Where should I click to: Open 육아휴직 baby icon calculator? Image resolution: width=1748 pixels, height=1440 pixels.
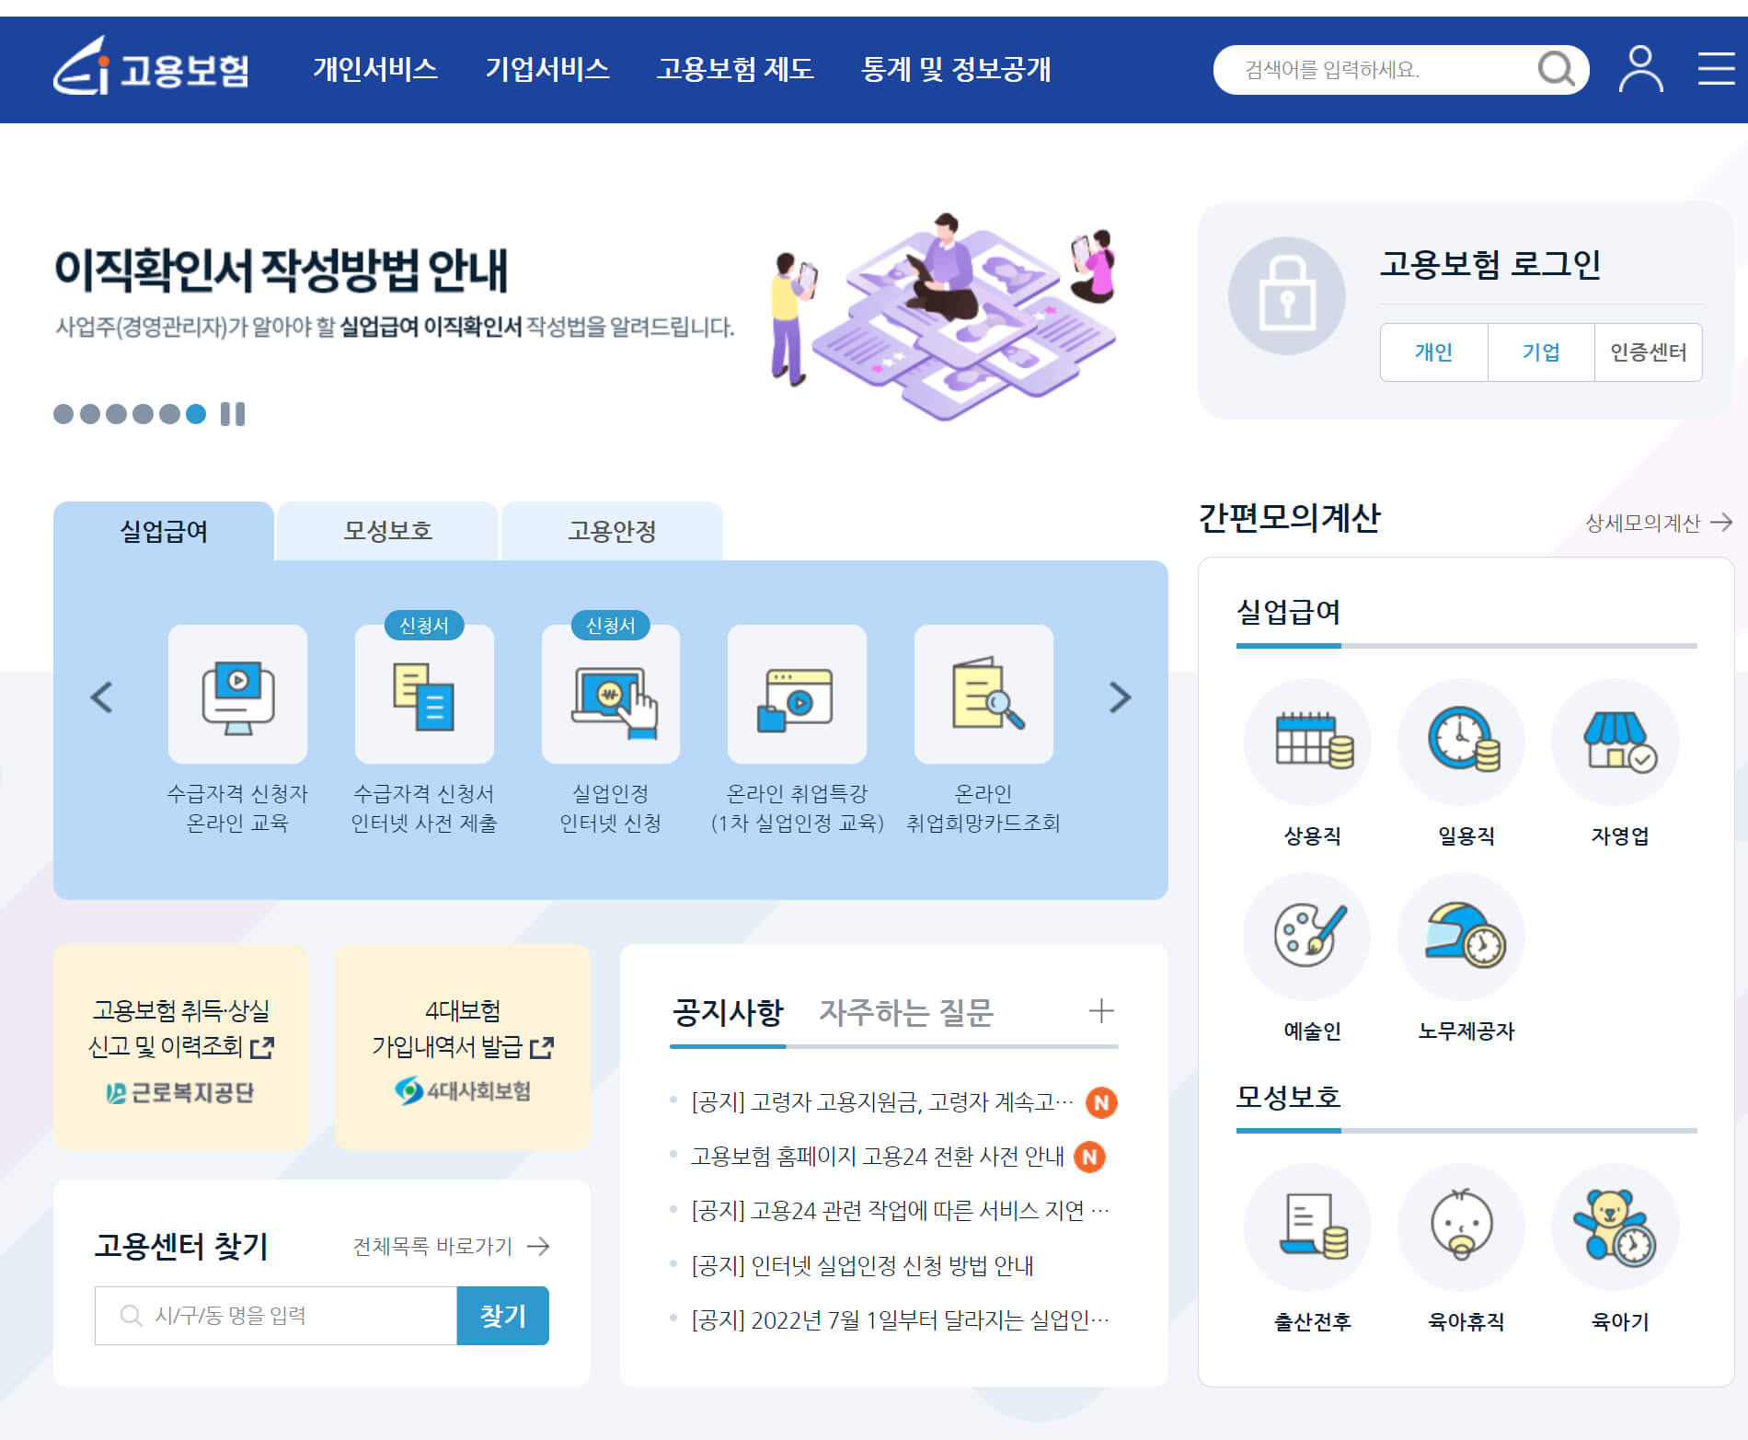click(x=1461, y=1227)
